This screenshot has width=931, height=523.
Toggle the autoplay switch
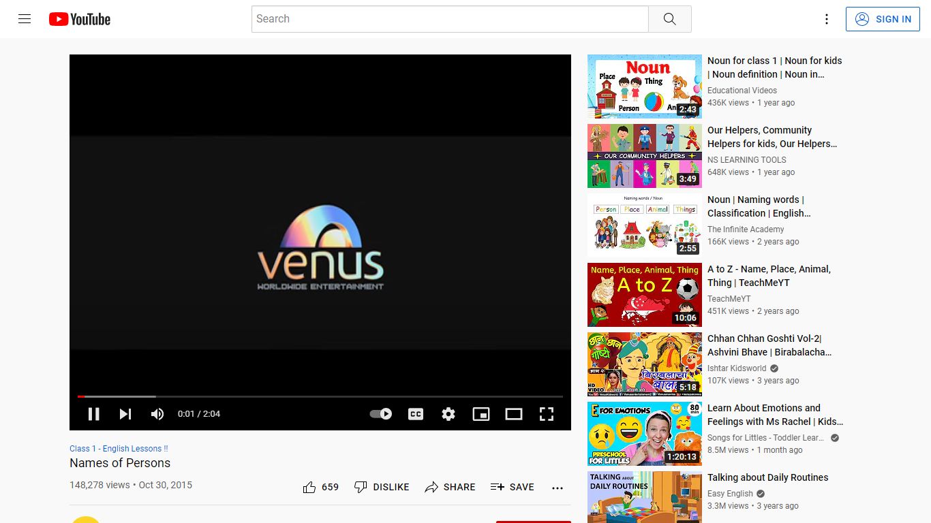380,413
